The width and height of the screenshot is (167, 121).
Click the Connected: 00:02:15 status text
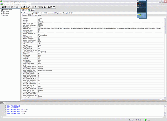[x=135, y=120]
